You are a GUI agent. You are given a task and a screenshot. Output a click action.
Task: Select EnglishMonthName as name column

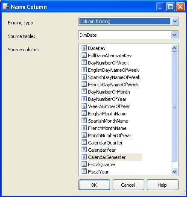point(107,114)
